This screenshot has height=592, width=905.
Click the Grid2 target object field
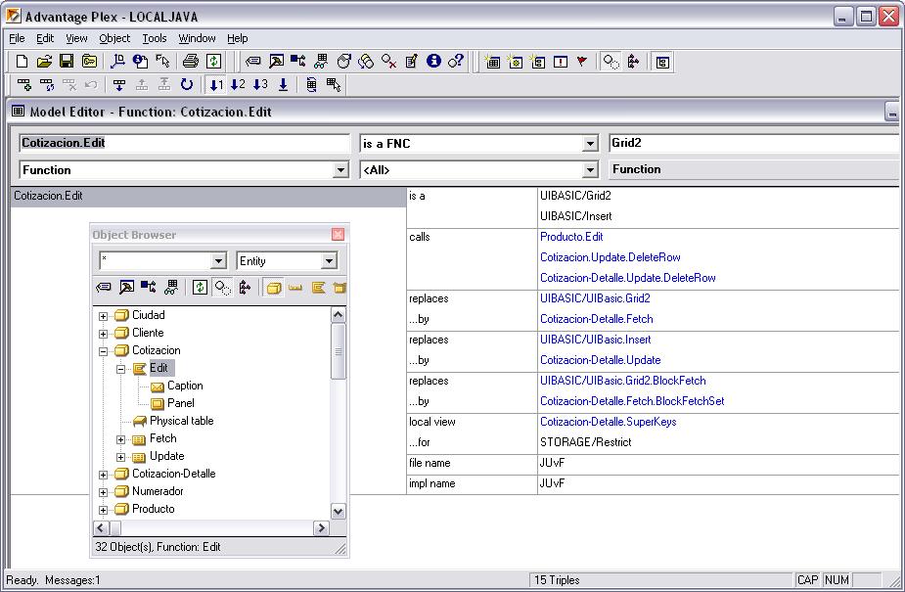click(x=753, y=143)
